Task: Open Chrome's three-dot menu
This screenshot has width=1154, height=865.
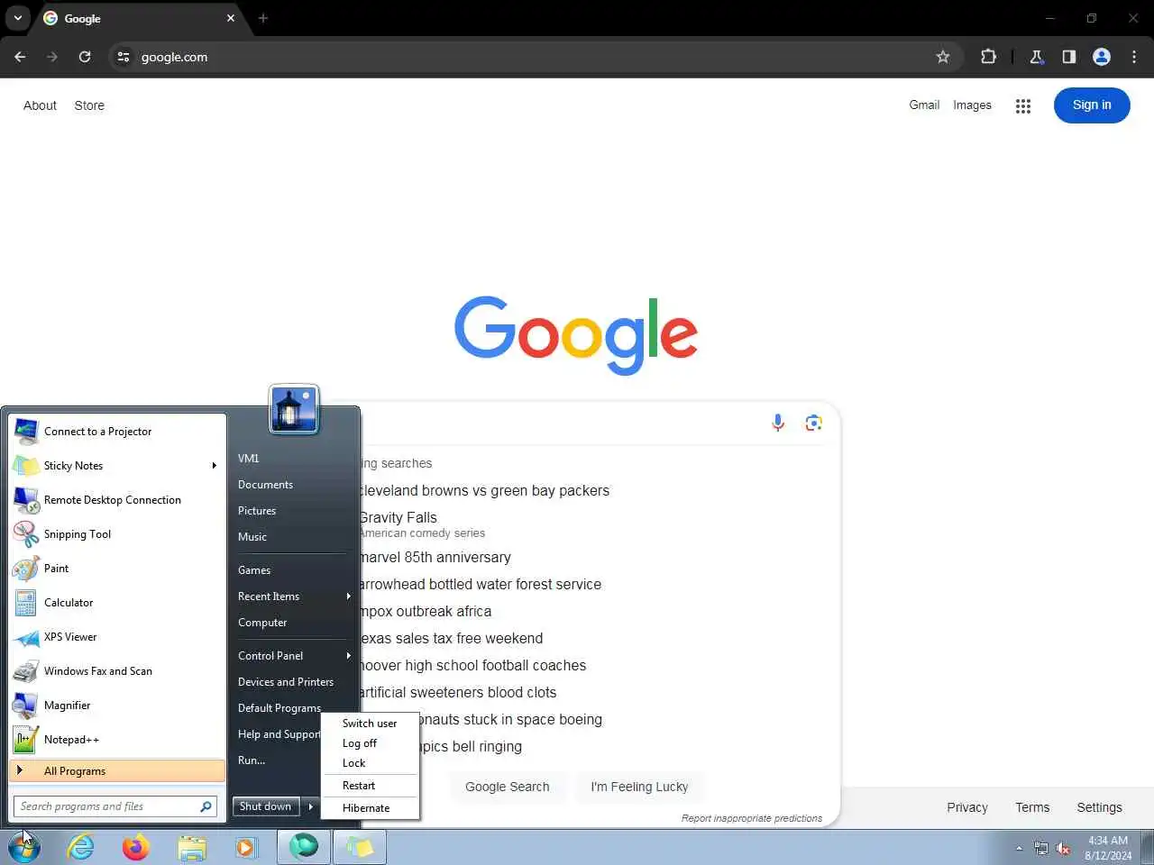Action: click(1134, 57)
